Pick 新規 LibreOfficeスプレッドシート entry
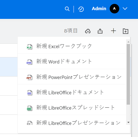 (72, 107)
